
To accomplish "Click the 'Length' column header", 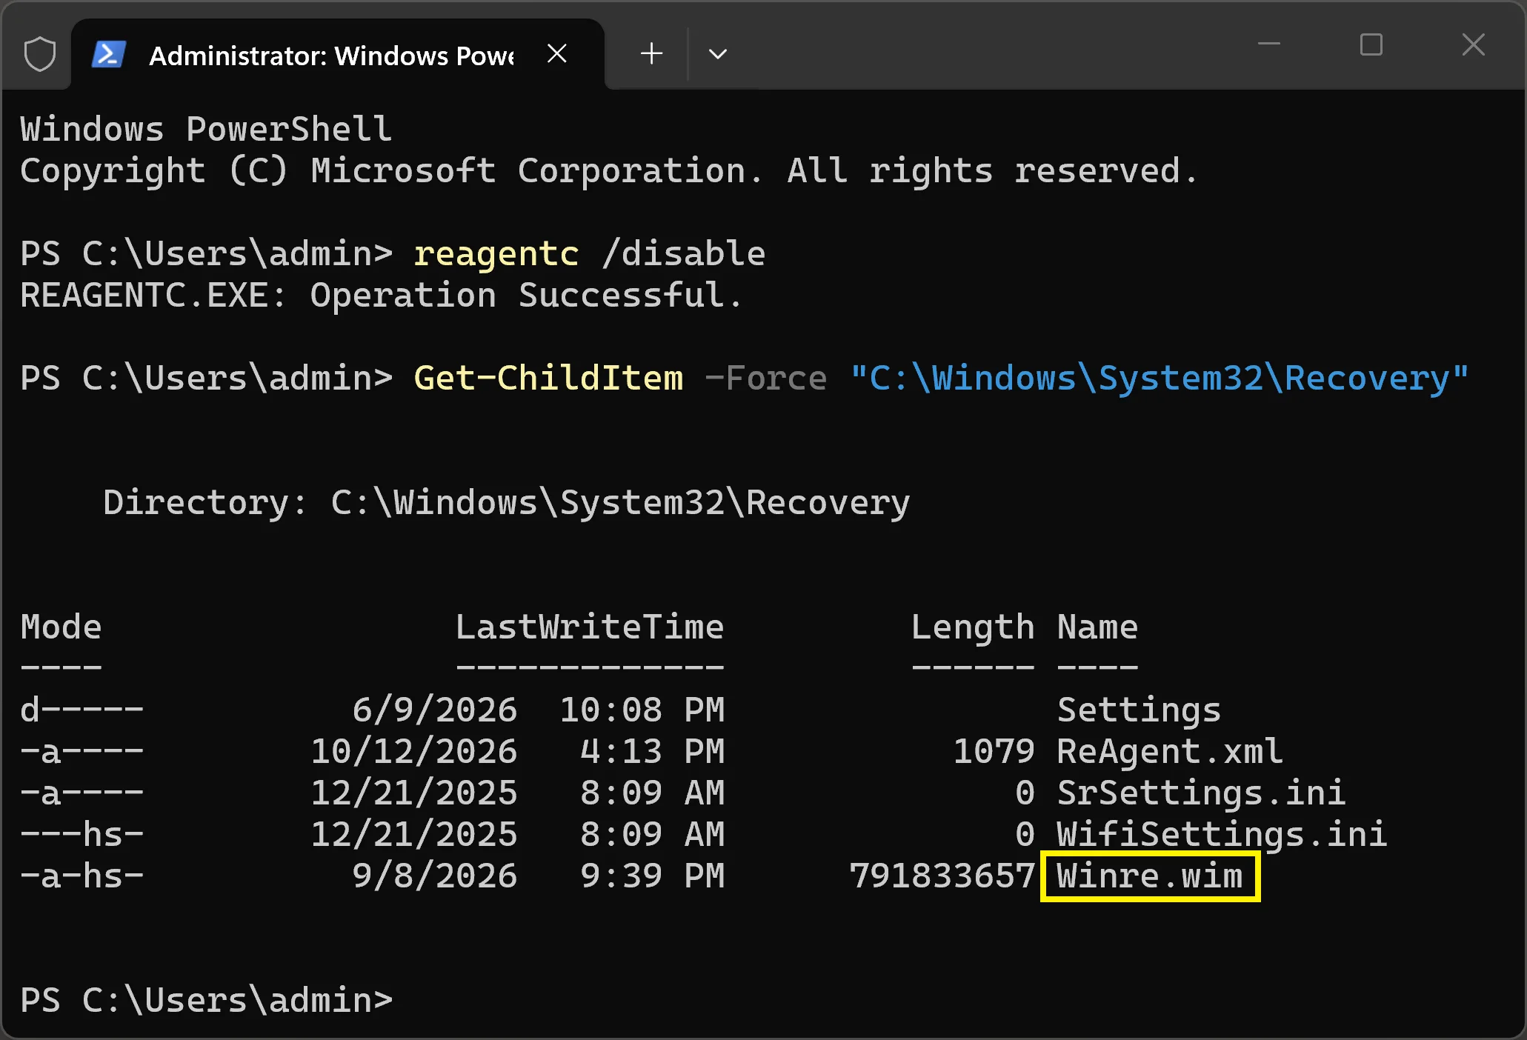I will pos(973,627).
